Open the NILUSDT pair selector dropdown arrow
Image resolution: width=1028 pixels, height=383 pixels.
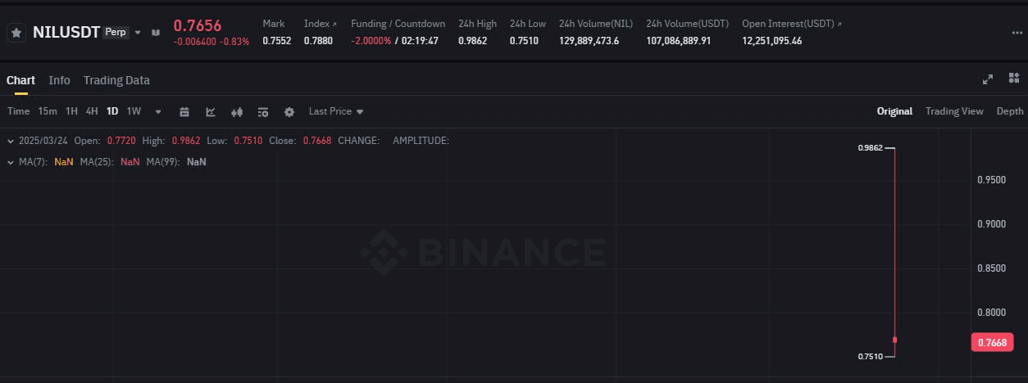[x=138, y=33]
